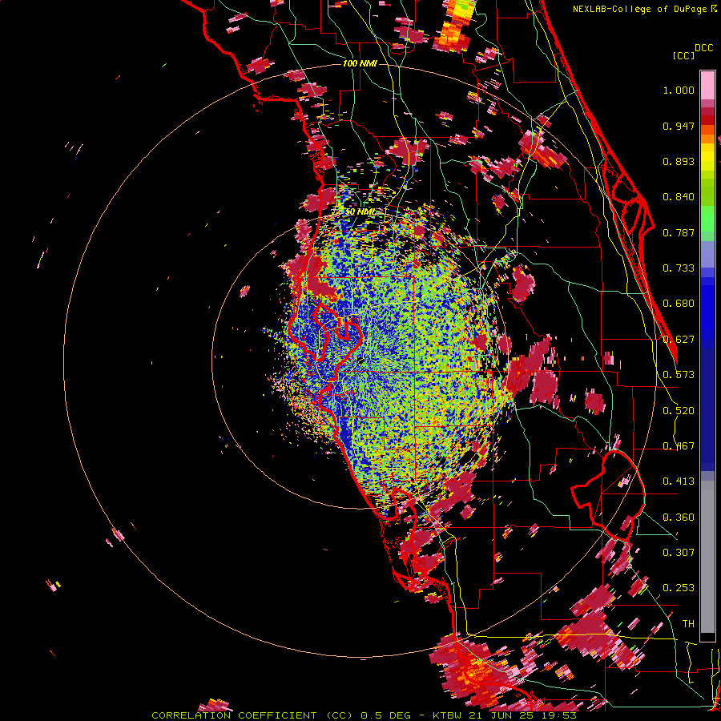Select the 0.627 scale value
Viewport: 721px width, 721px height.
click(679, 340)
